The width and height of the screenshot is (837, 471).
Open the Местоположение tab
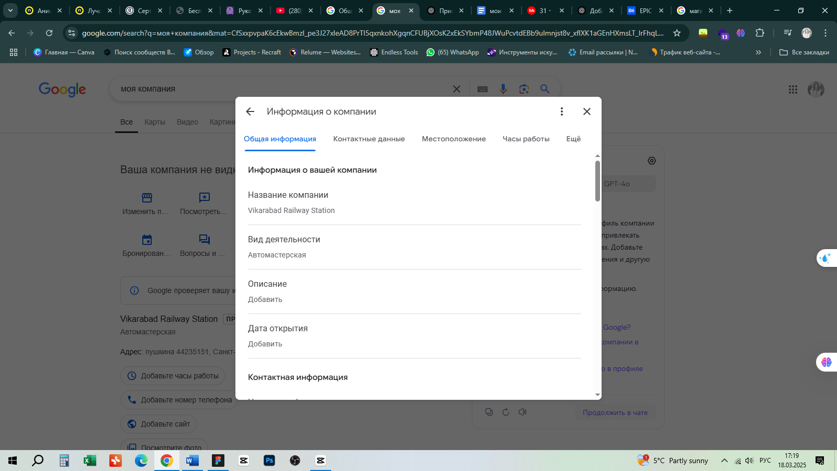[454, 139]
